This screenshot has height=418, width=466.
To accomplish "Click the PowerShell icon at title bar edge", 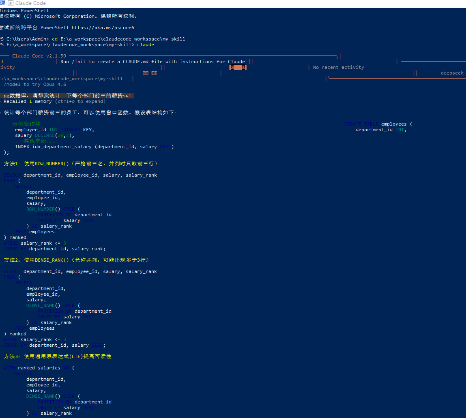I will (x=2, y=3).
